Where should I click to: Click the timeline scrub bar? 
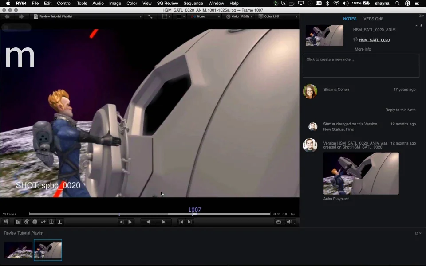(x=150, y=214)
